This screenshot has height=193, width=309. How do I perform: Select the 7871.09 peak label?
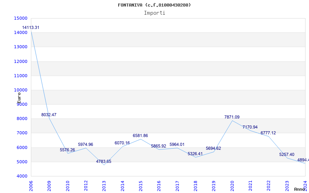pos(232,117)
